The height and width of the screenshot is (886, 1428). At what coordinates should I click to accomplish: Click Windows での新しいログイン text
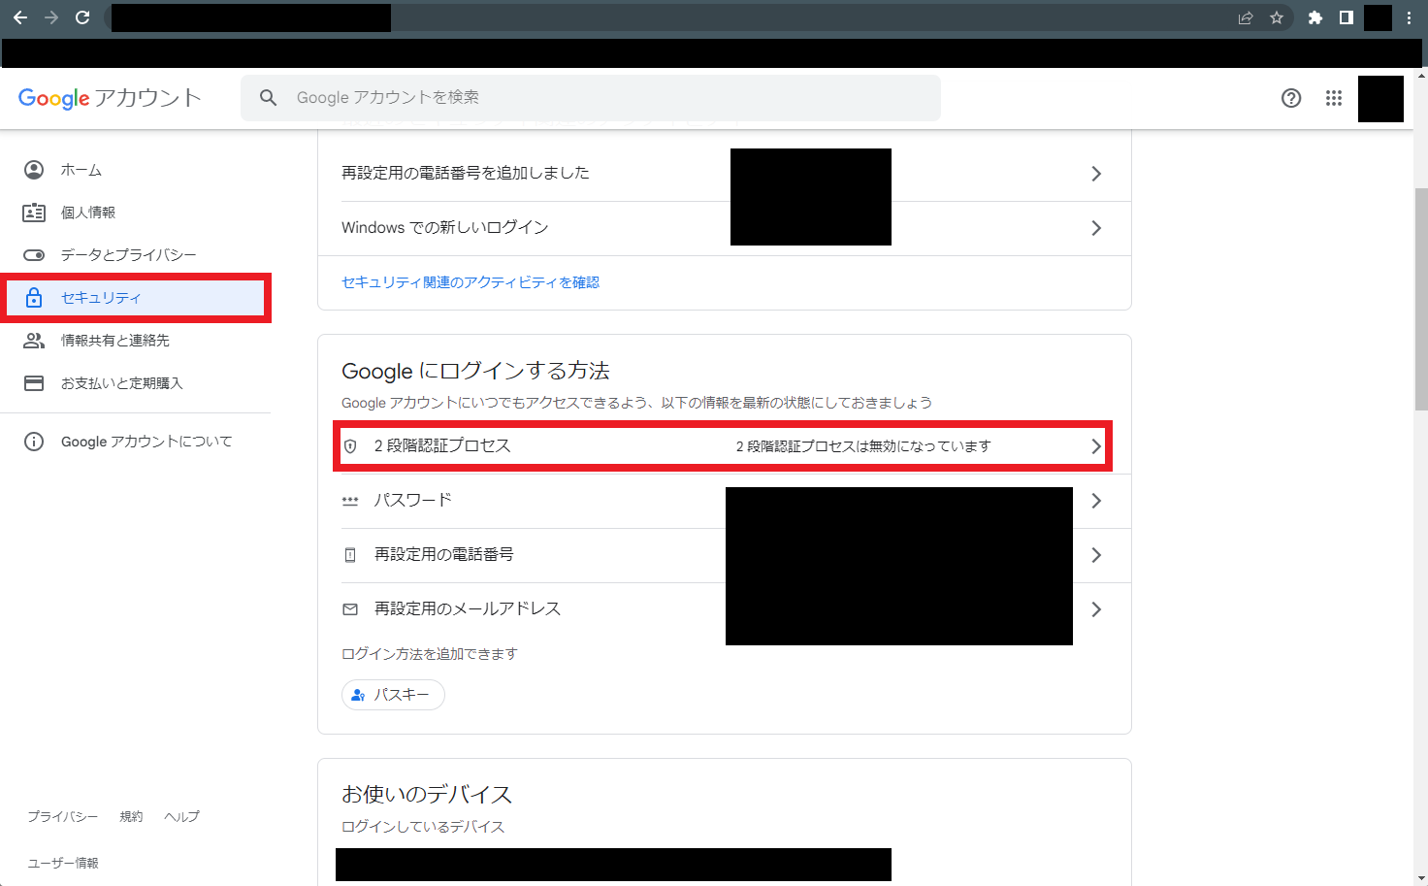pos(445,227)
